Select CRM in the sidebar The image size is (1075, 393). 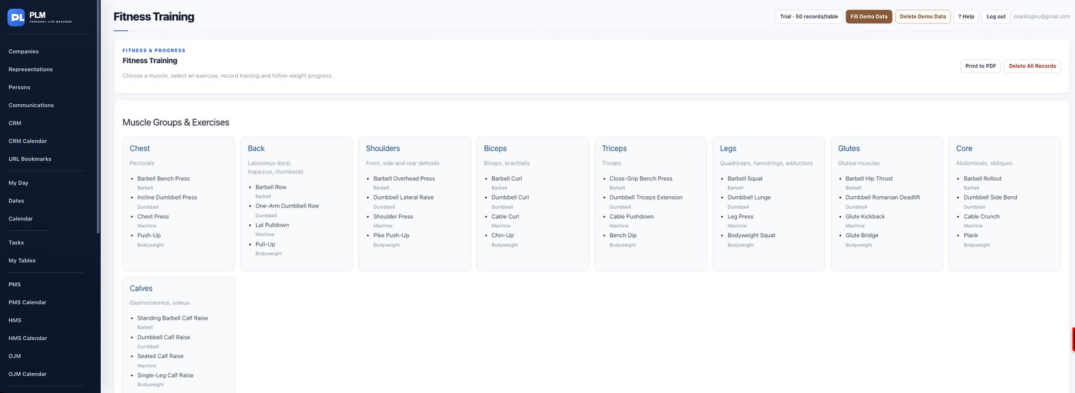click(15, 123)
